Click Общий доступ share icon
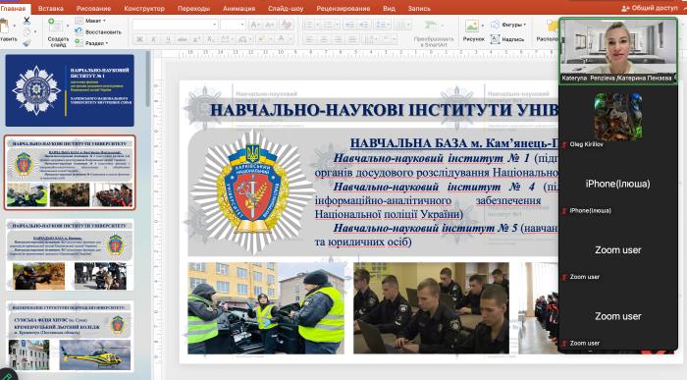This screenshot has height=380, width=687. (x=625, y=8)
